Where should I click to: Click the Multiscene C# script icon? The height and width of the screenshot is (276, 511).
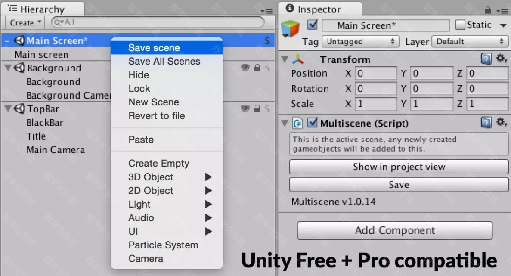pyautogui.click(x=297, y=123)
